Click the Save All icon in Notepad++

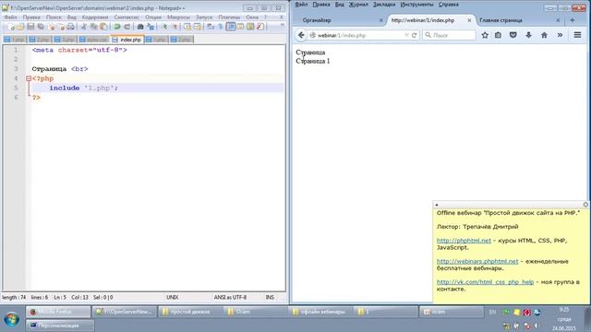click(x=41, y=27)
